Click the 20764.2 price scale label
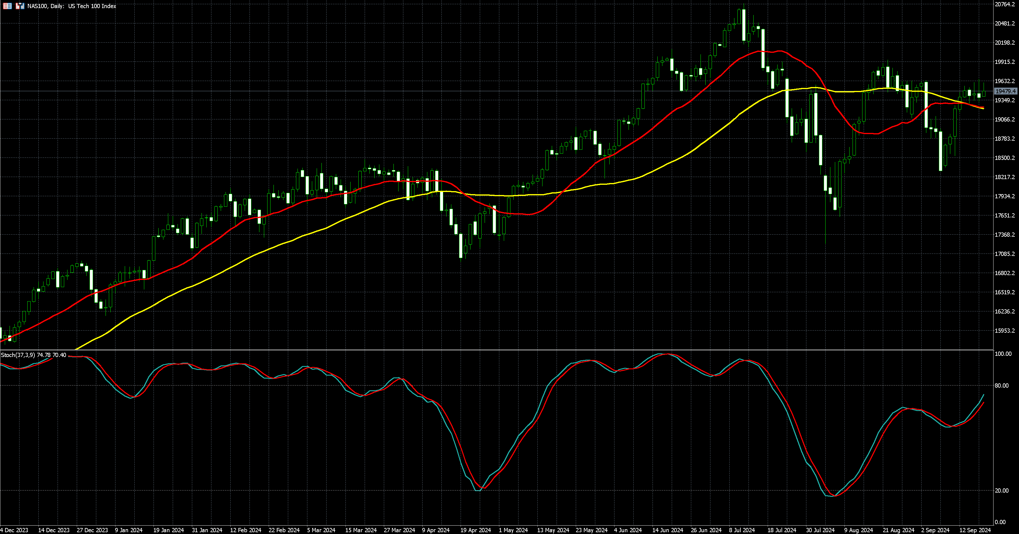The image size is (1019, 534). point(1005,4)
